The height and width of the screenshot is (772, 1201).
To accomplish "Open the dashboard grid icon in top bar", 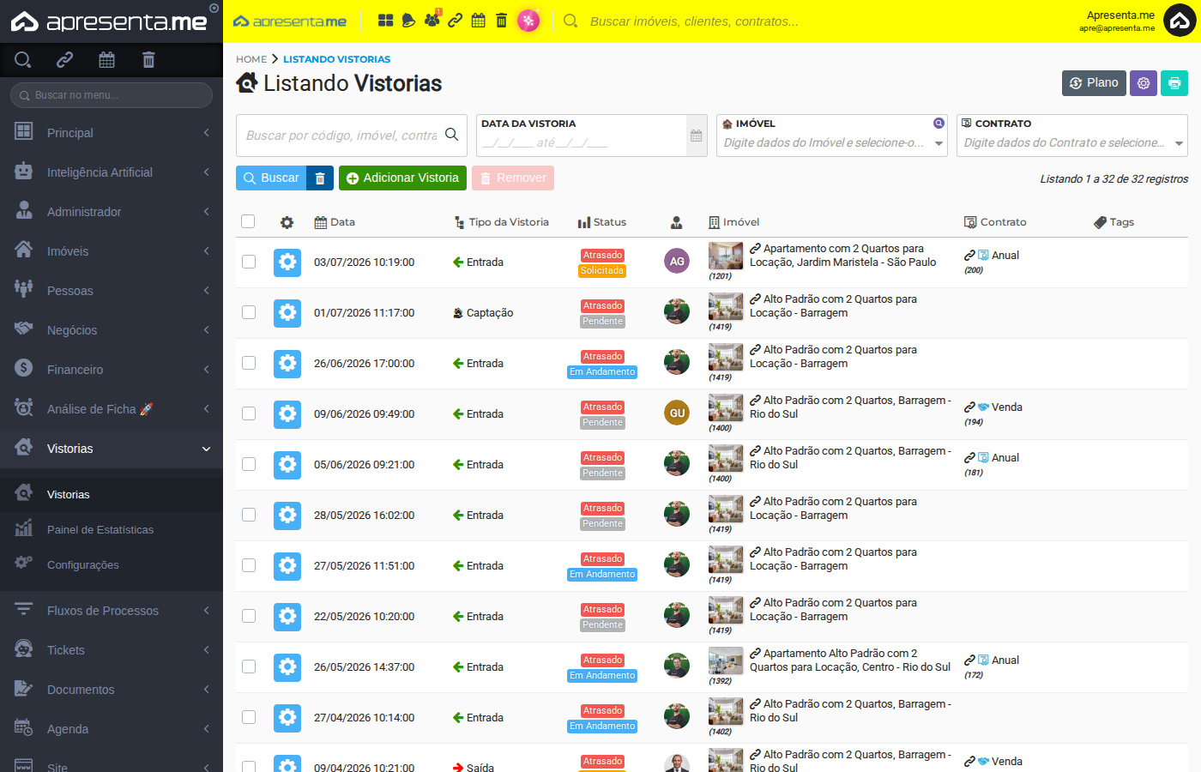I will (x=386, y=21).
